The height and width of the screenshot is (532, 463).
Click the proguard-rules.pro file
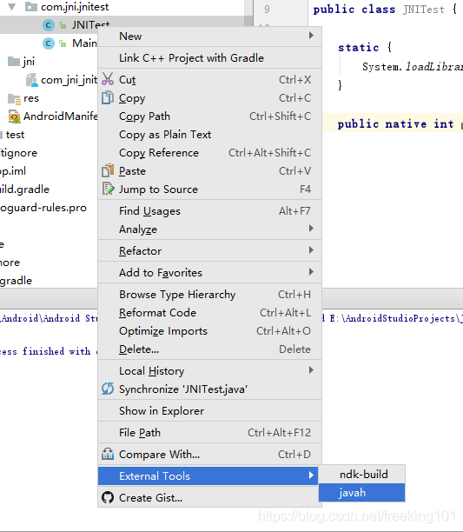click(43, 208)
